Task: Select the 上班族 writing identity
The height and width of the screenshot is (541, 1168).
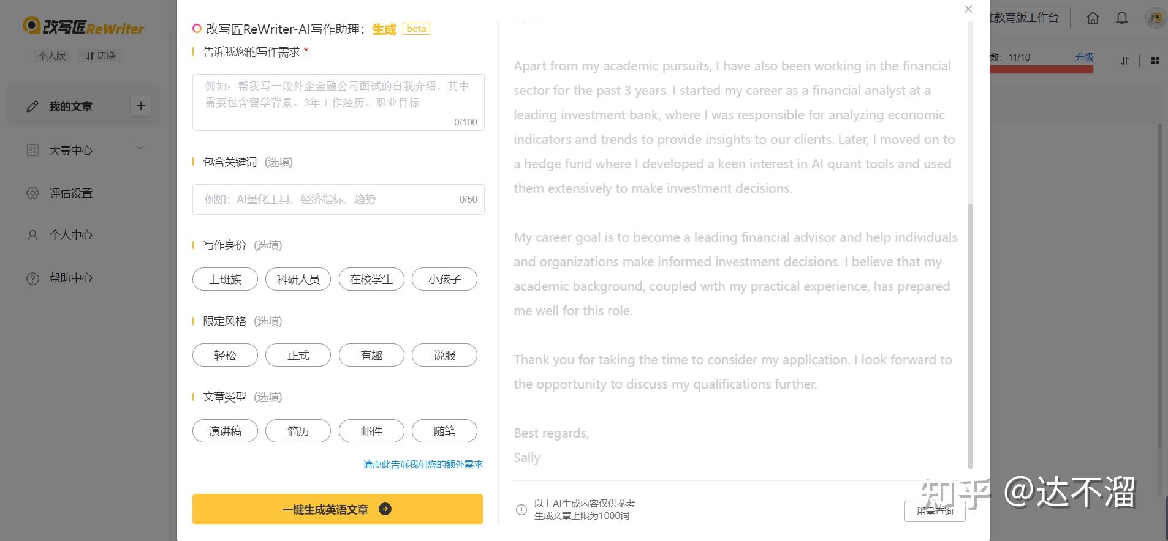Action: click(225, 280)
